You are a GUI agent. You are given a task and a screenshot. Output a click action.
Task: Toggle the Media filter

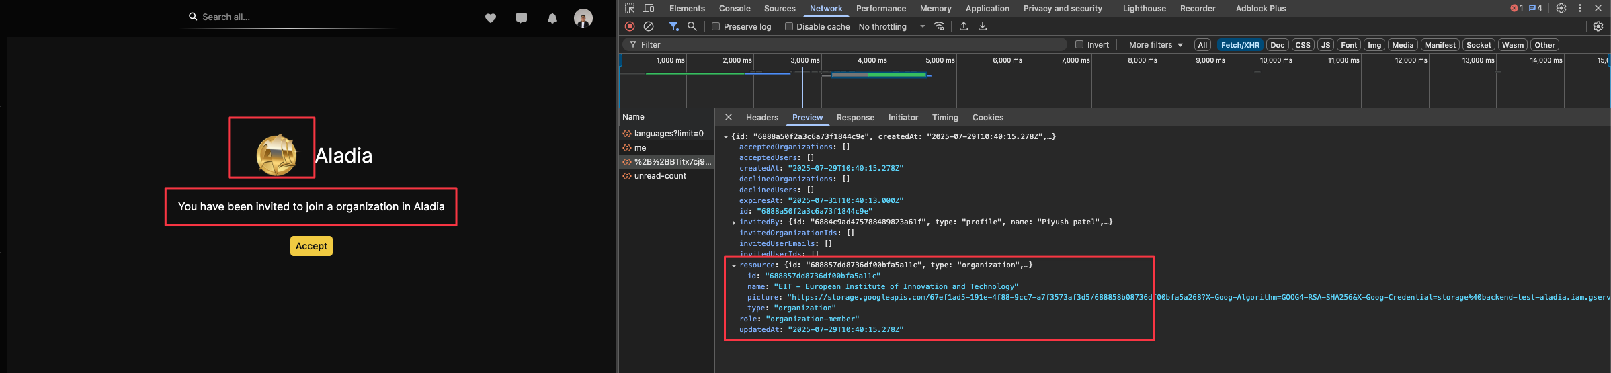pyautogui.click(x=1403, y=45)
